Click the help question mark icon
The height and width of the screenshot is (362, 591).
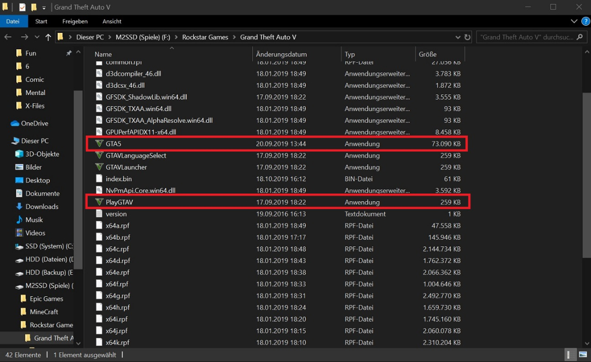[x=585, y=22]
